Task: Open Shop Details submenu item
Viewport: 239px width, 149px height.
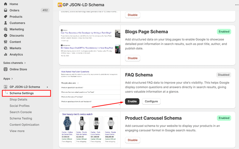Action: 19,100
